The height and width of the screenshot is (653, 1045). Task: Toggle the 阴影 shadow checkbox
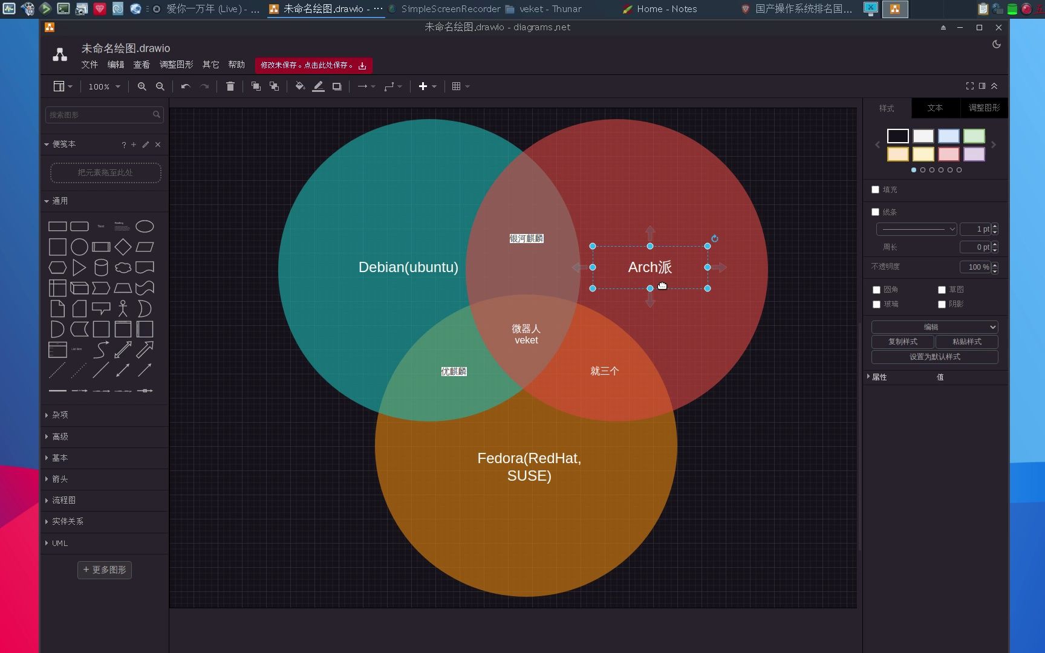pyautogui.click(x=942, y=304)
